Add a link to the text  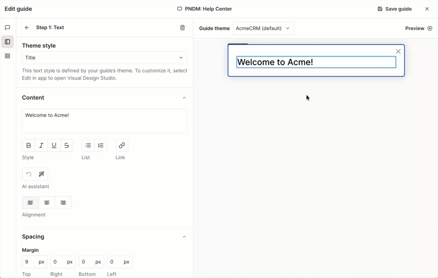[x=122, y=145]
